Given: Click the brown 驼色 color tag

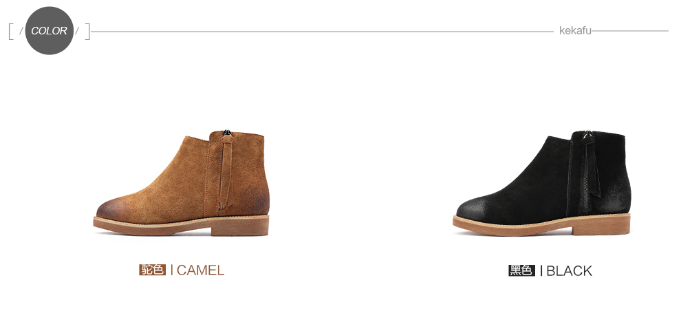Looking at the screenshot, I should coord(153,270).
